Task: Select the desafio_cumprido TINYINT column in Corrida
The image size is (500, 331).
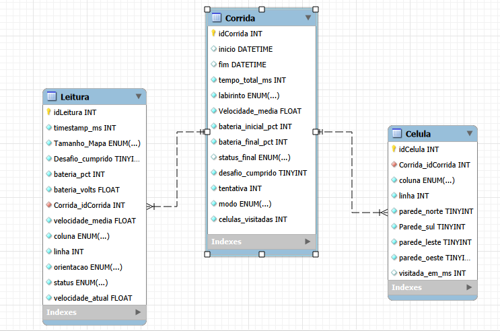Action: [262, 173]
